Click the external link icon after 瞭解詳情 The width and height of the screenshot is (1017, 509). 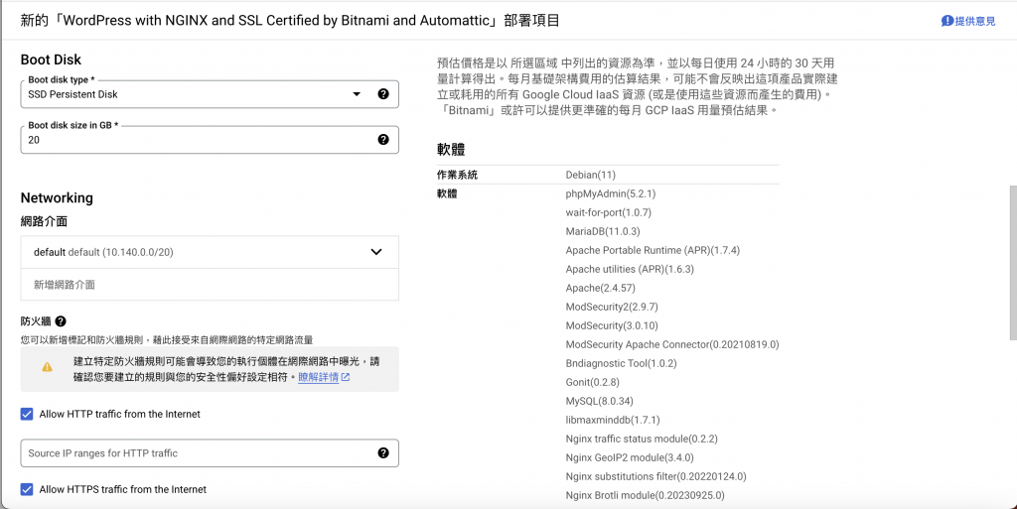coord(346,377)
